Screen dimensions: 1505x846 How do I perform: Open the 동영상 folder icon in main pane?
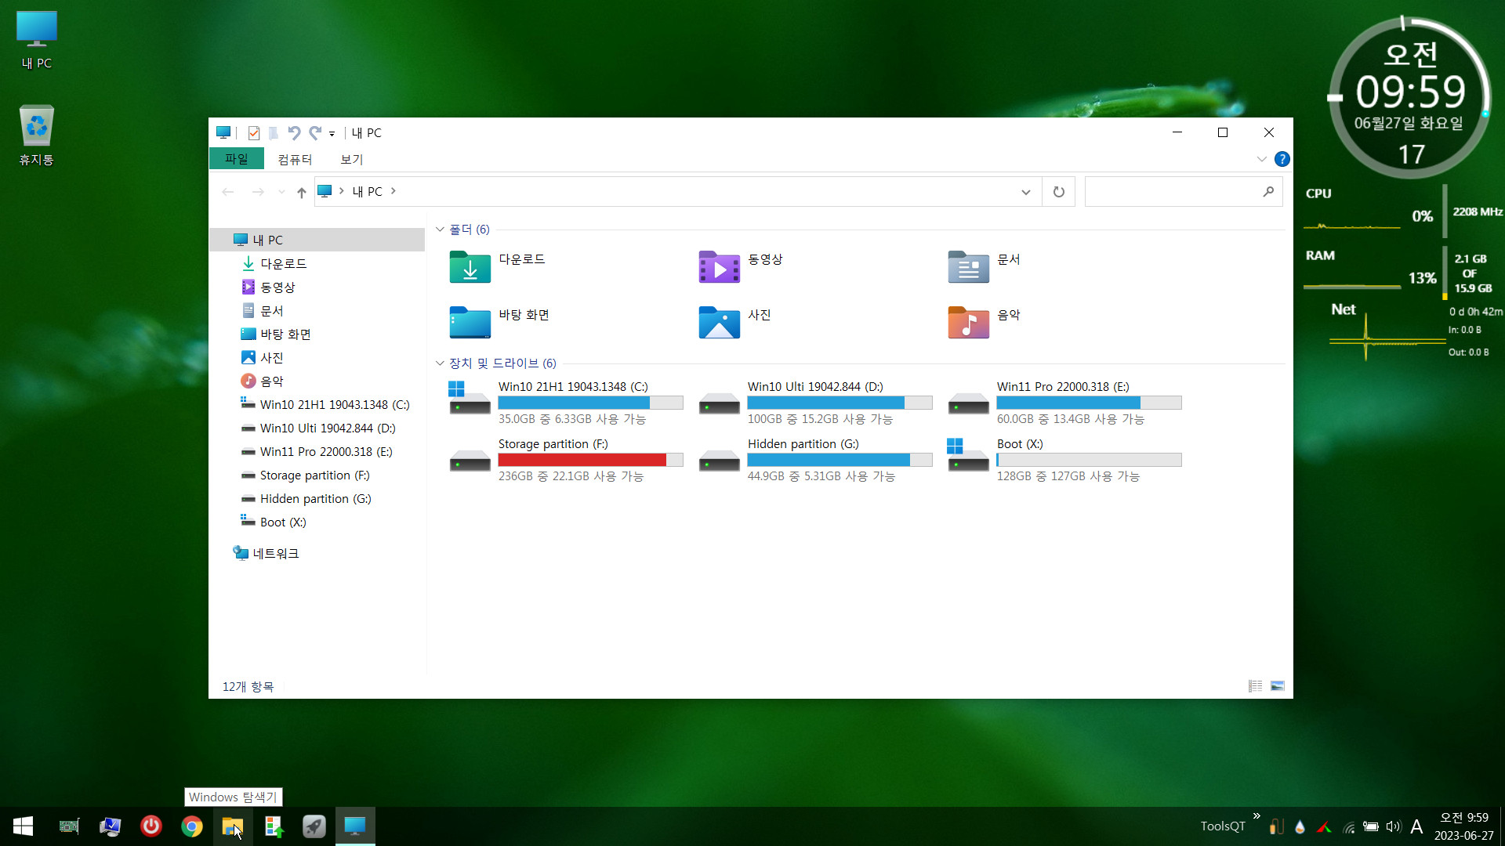click(719, 267)
